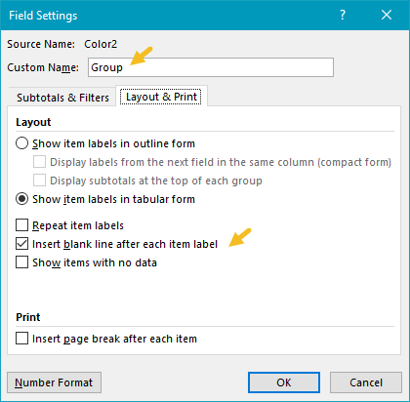Click the Custom Name label text
The width and height of the screenshot is (410, 402).
click(43, 67)
